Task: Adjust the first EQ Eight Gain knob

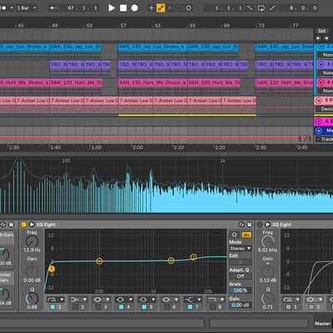Action: click(x=32, y=271)
